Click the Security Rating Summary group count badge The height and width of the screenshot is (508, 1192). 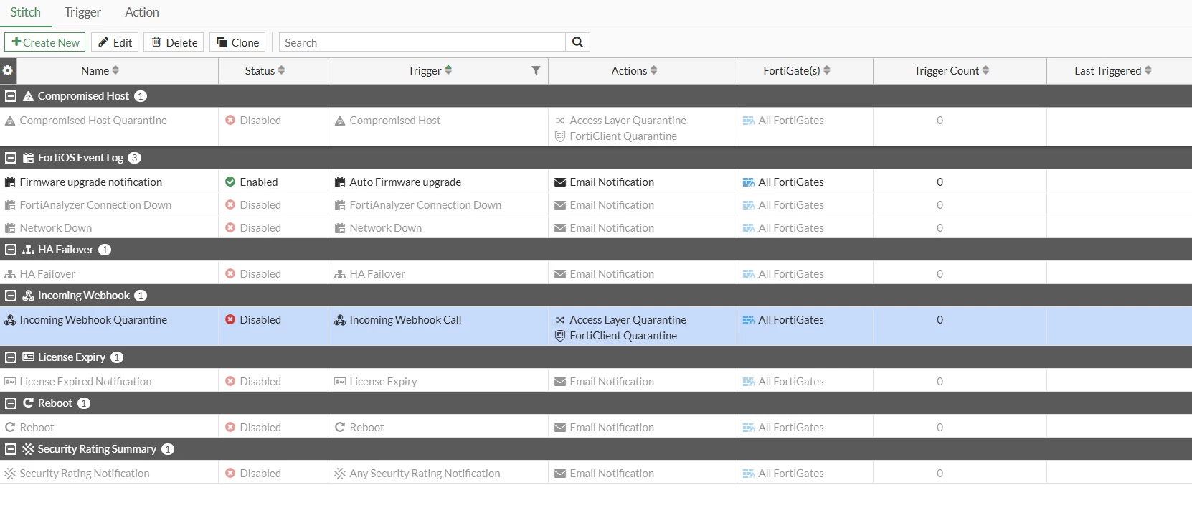pyautogui.click(x=168, y=449)
